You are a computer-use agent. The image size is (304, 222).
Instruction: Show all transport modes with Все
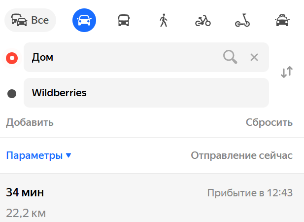click(31, 20)
